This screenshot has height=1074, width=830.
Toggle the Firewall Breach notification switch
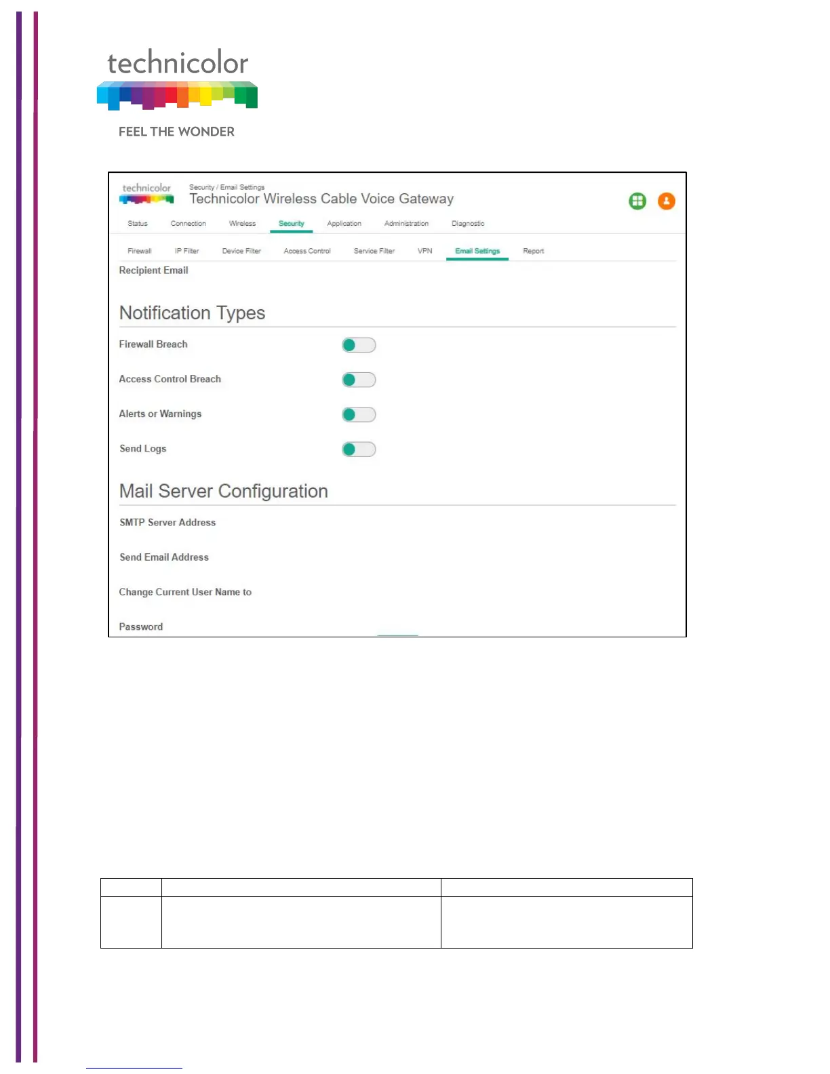[x=359, y=345]
